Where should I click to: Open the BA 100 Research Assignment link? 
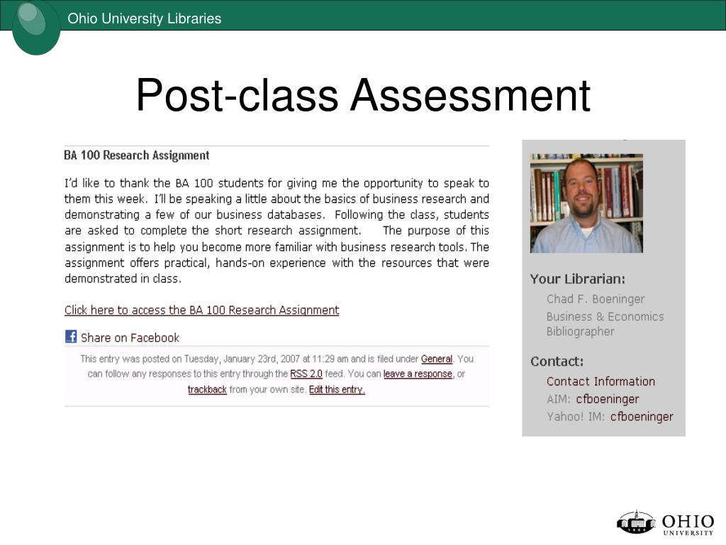coord(201,310)
